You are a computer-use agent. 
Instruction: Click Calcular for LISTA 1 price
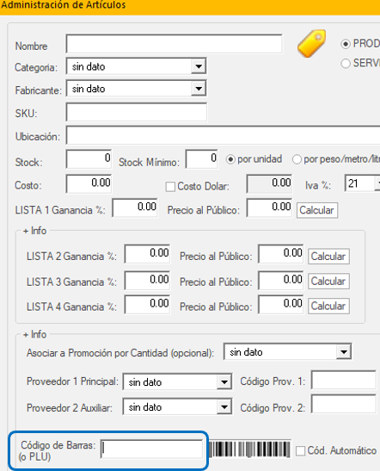[x=317, y=210]
